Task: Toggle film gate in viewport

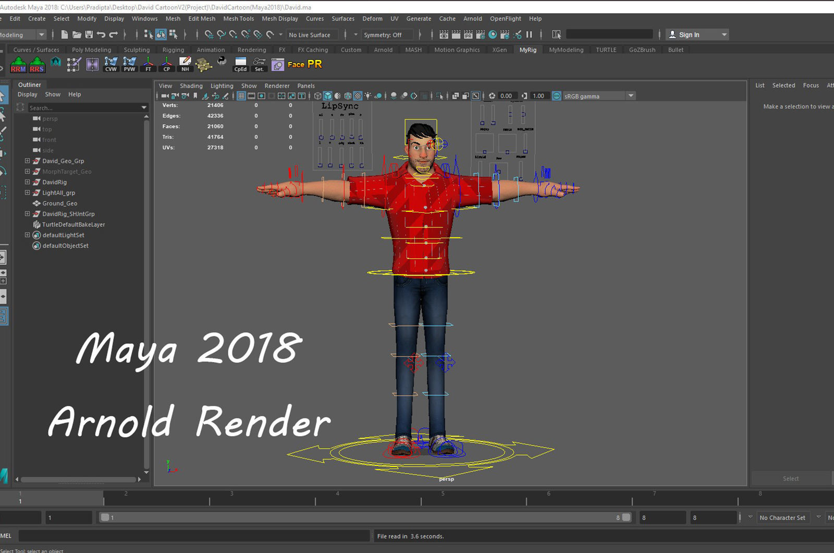Action: (x=251, y=96)
